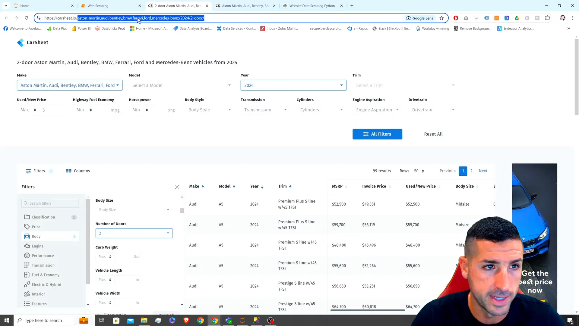Bookmark this page with the star icon
The image size is (579, 326).
(441, 18)
